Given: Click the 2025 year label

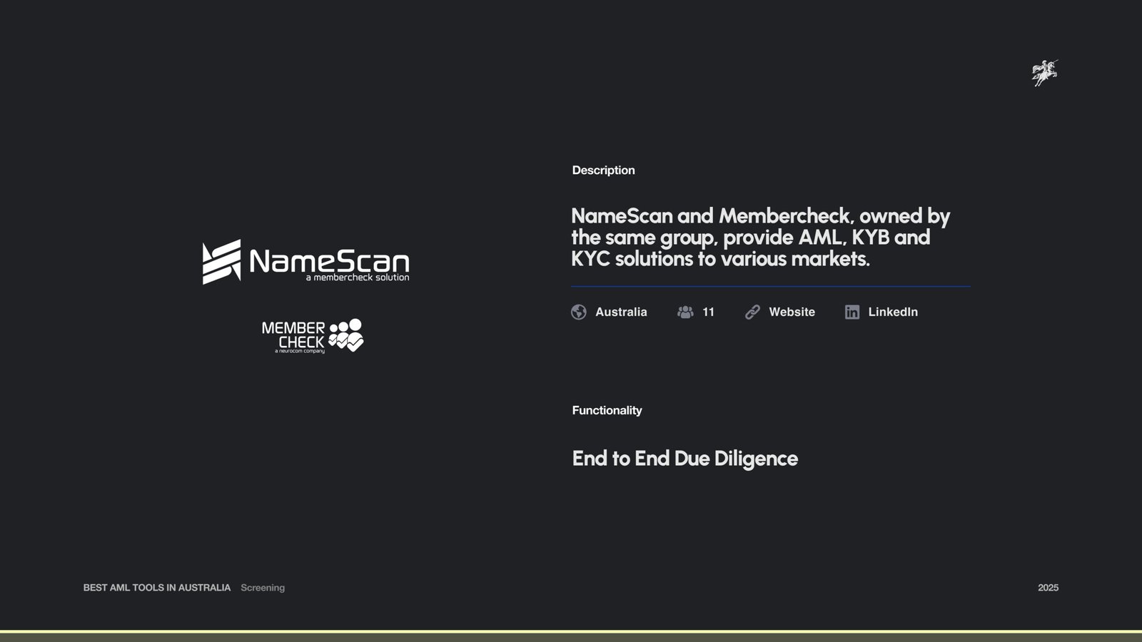Looking at the screenshot, I should (x=1048, y=588).
